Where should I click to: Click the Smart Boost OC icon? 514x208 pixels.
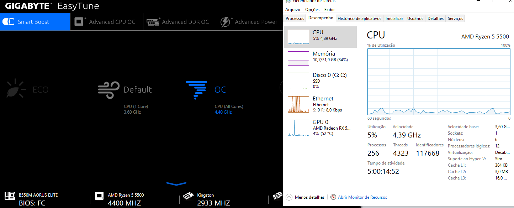point(8,22)
